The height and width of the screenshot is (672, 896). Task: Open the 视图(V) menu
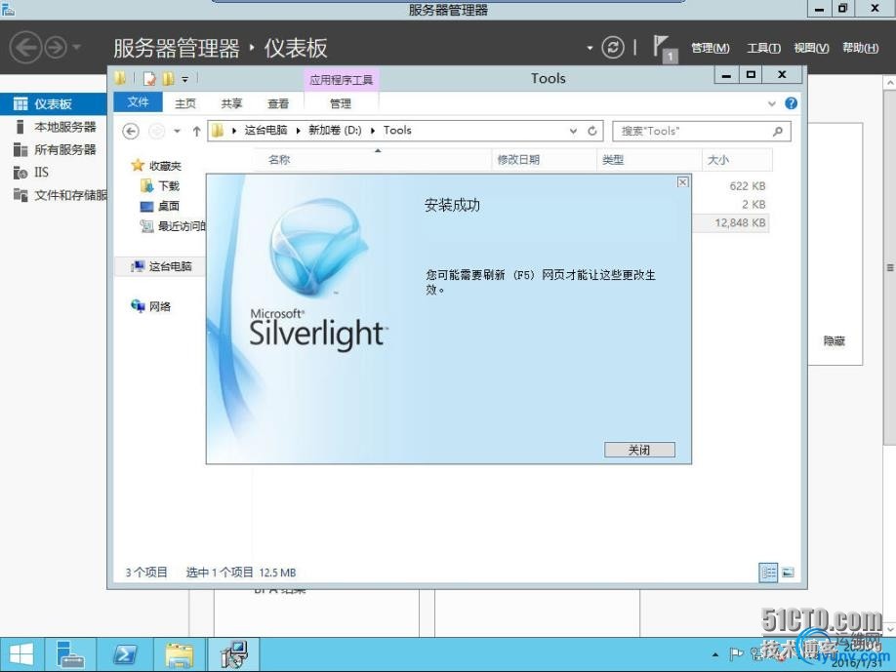pos(811,48)
